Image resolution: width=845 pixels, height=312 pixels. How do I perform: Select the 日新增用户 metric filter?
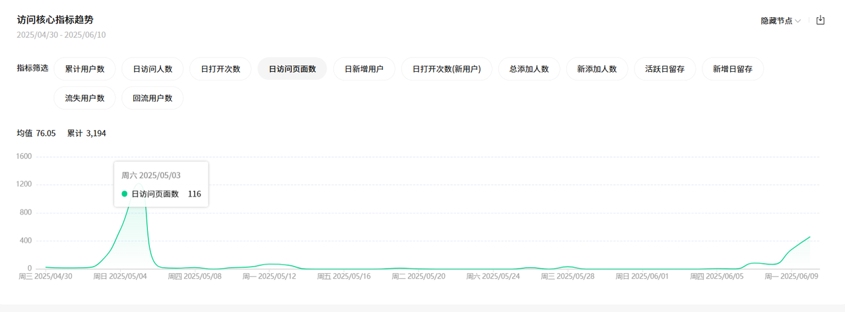click(x=364, y=69)
